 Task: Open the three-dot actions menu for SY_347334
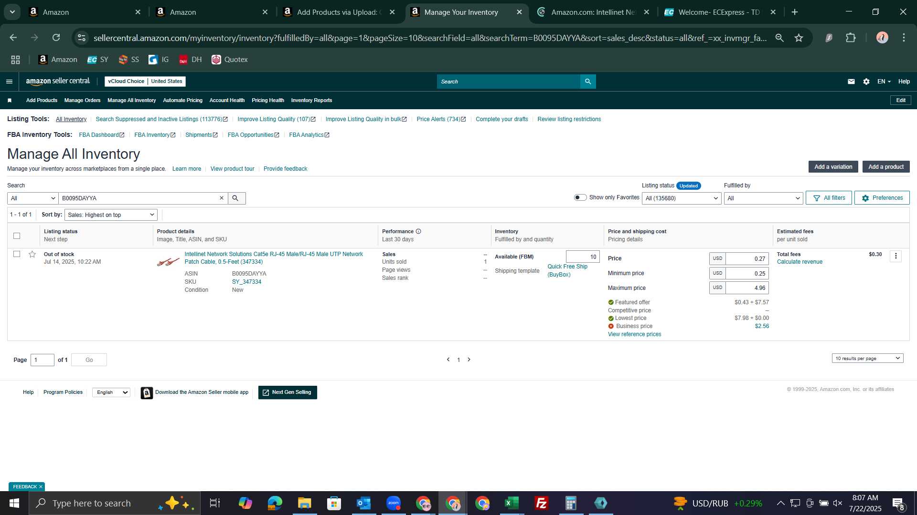[x=896, y=257]
